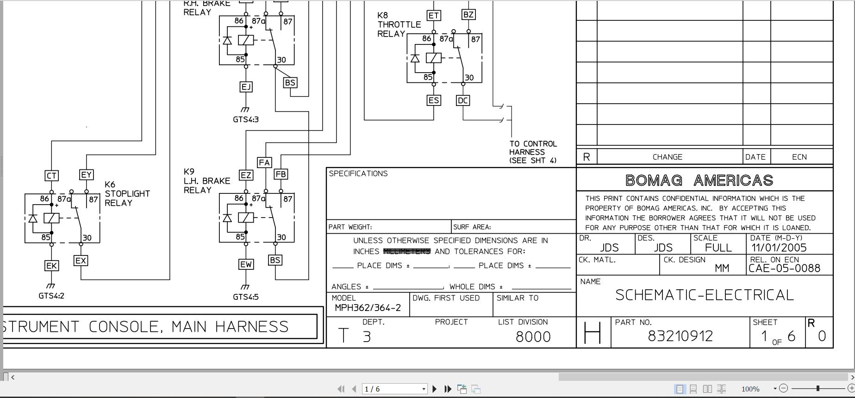The width and height of the screenshot is (855, 398).
Task: Advance to the next page
Action: click(434, 389)
